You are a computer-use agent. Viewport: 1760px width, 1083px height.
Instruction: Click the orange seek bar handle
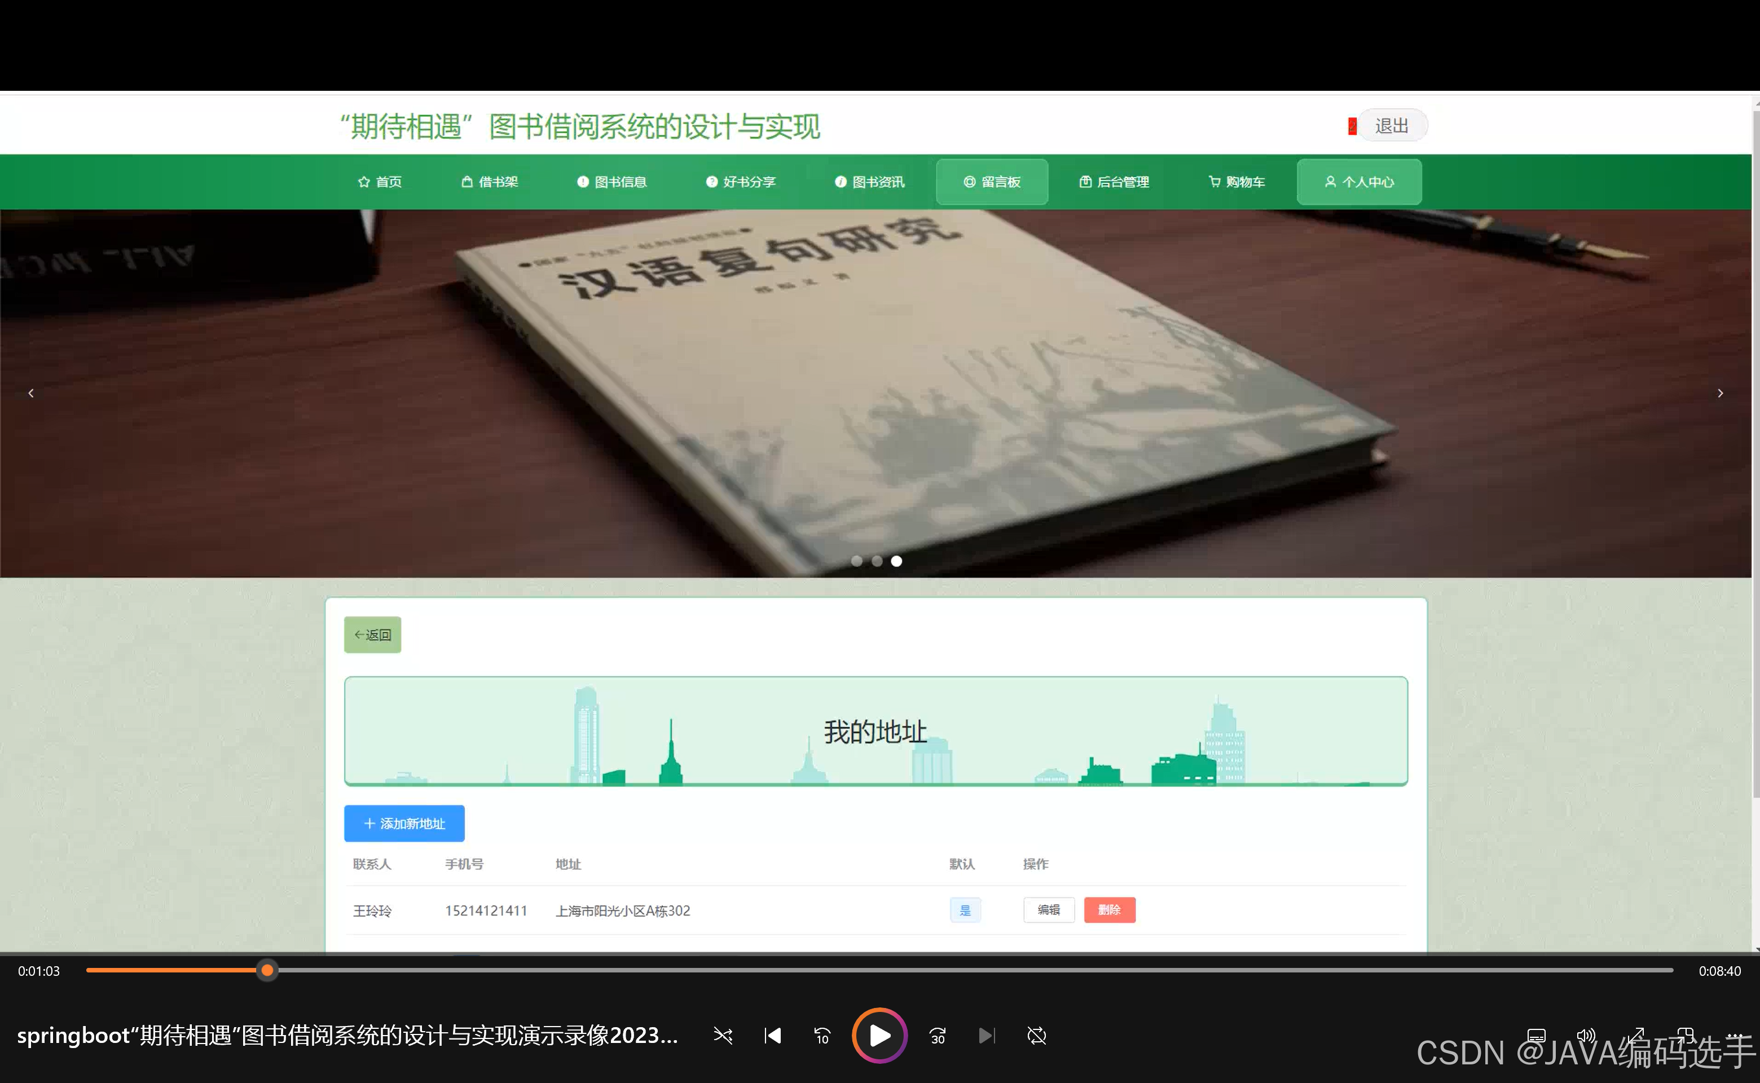click(267, 971)
